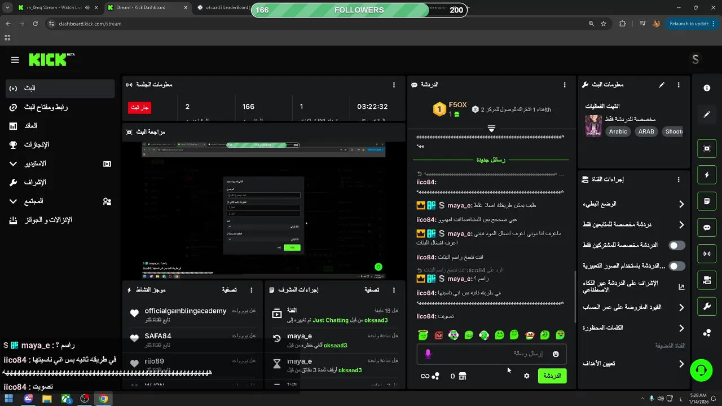Open Chrome from the Windows taskbar
The width and height of the screenshot is (722, 406).
tap(103, 399)
